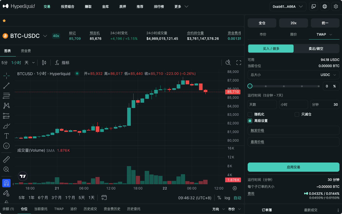Select the trend line drawing tool
The width and height of the screenshot is (342, 214).
(6, 86)
